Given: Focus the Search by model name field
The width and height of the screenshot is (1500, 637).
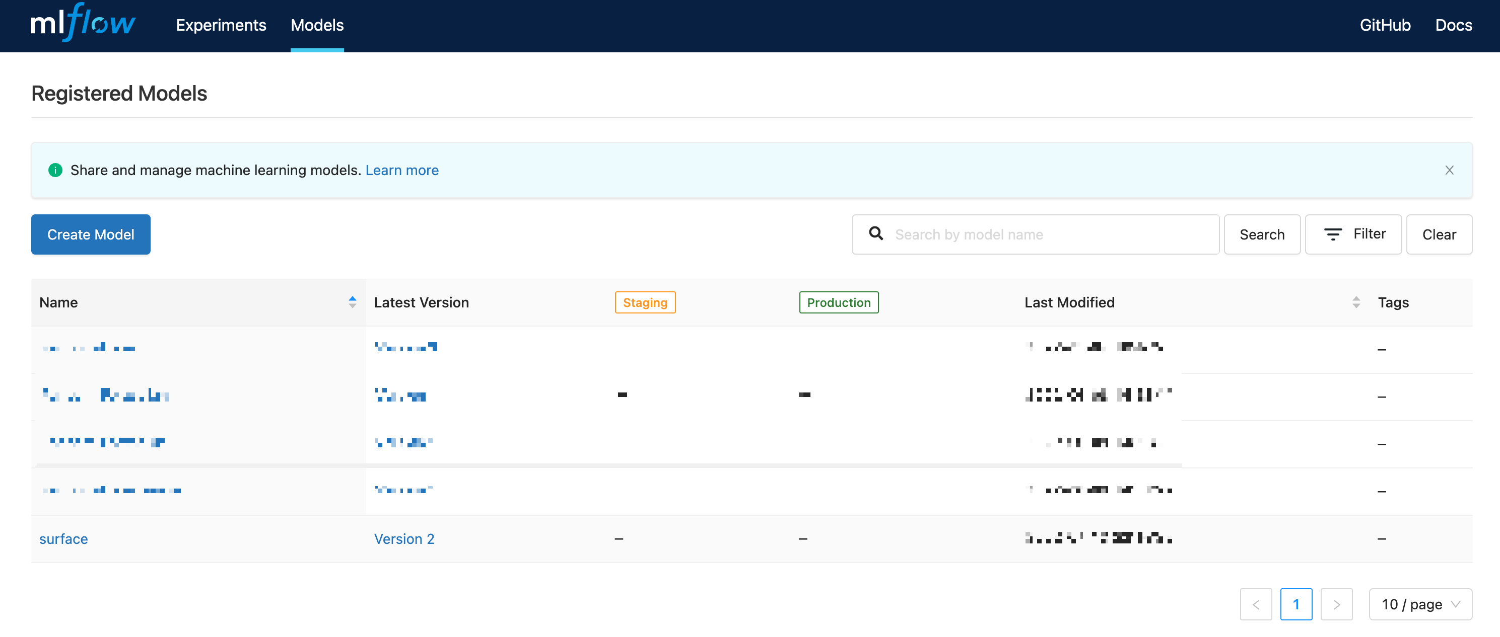Looking at the screenshot, I should click(1048, 234).
